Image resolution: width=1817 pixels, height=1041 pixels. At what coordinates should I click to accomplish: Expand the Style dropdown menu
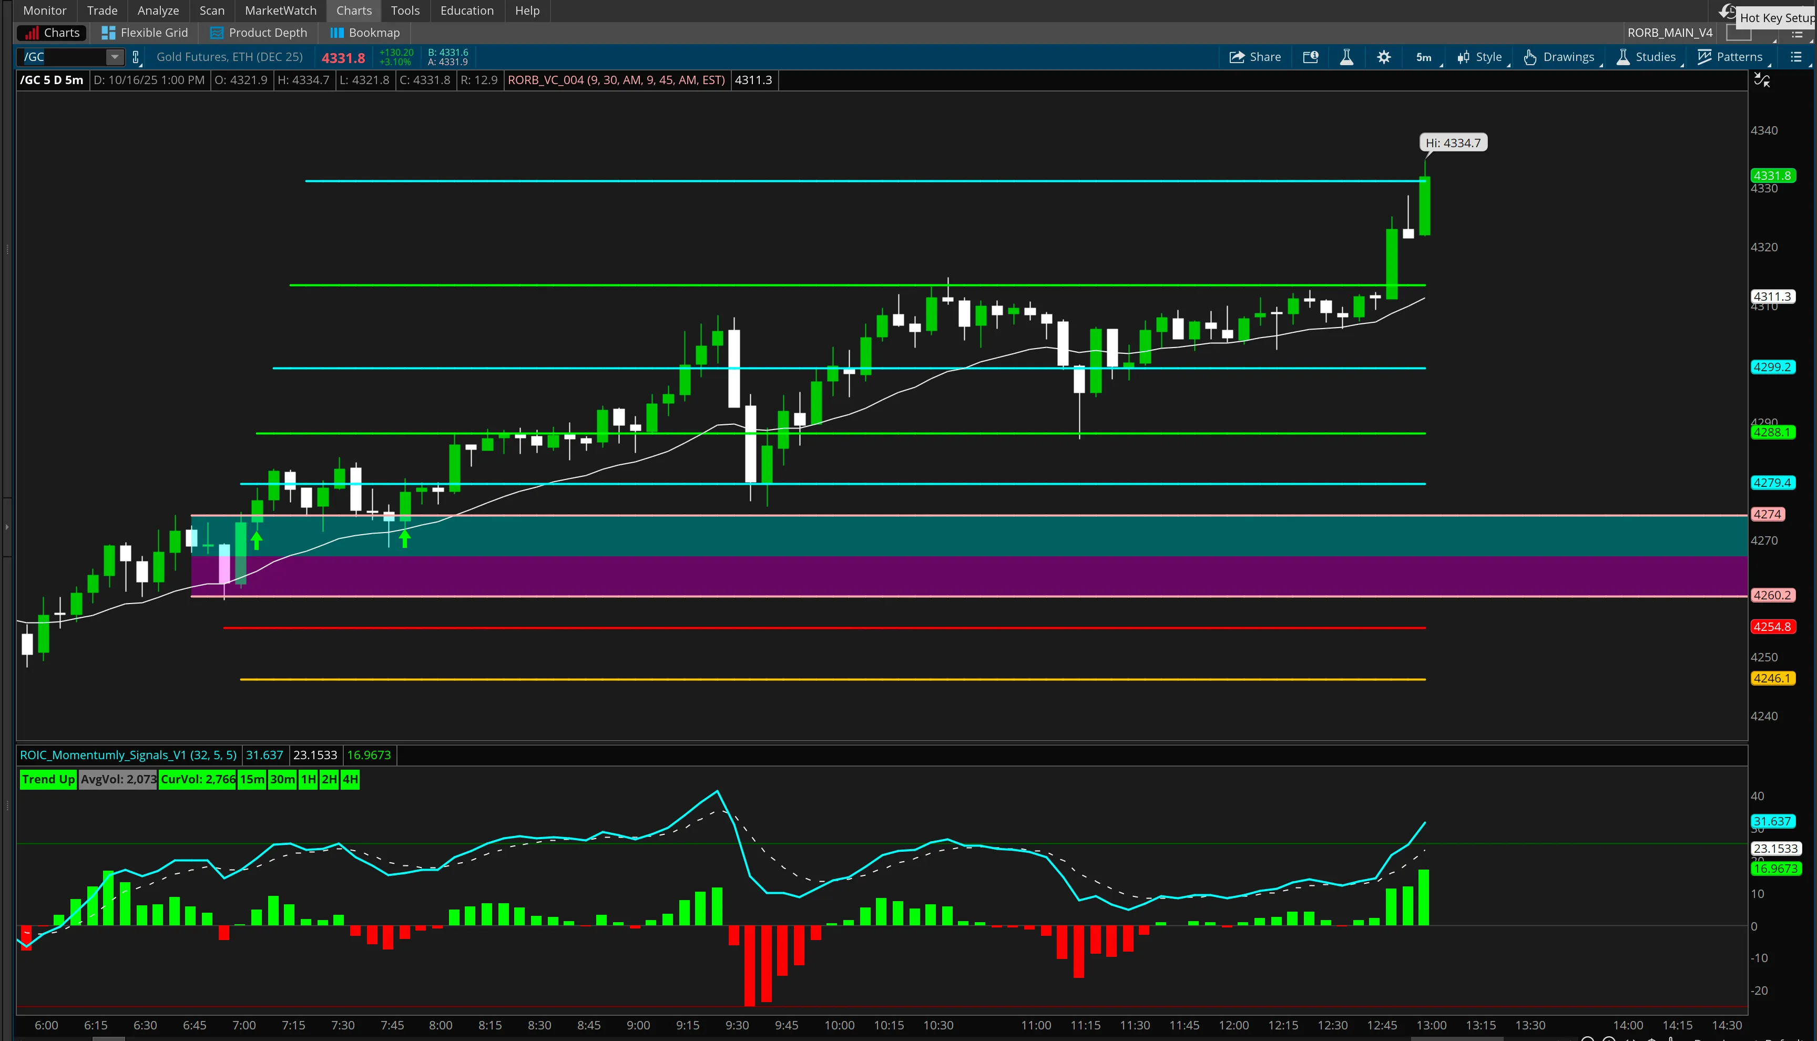[x=1481, y=57]
